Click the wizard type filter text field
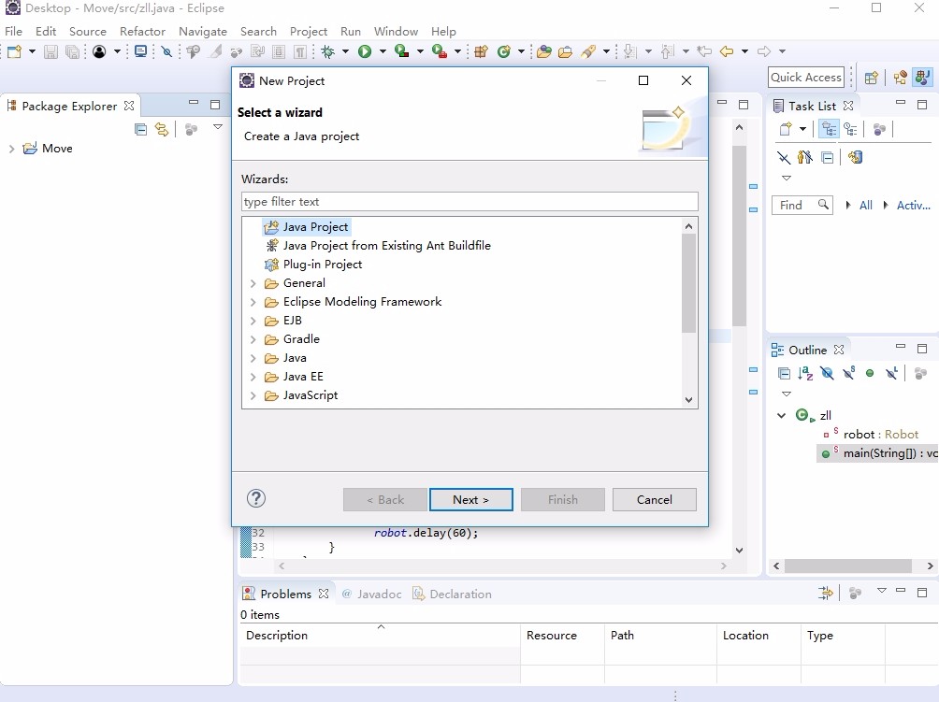939x702 pixels. point(470,202)
